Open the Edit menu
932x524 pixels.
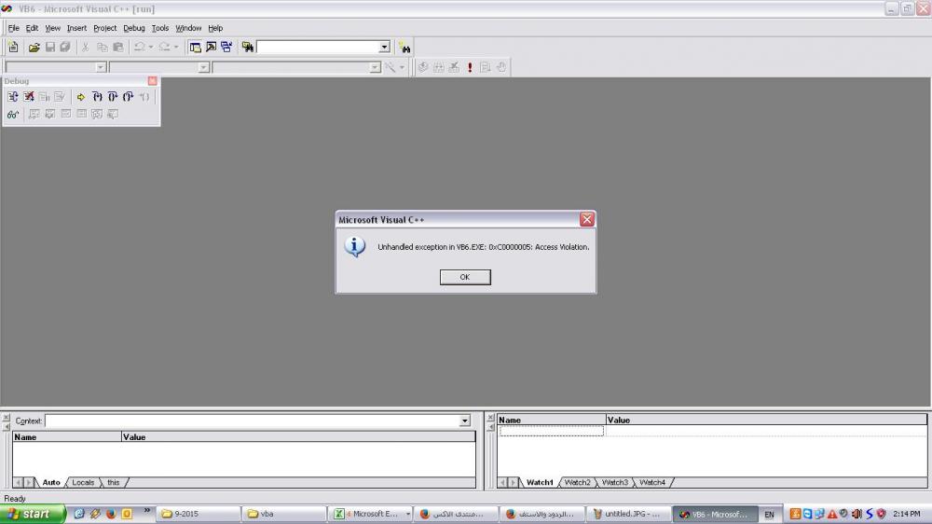(32, 28)
